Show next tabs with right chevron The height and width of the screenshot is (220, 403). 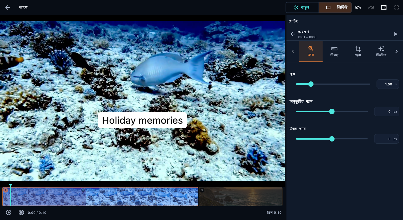[397, 51]
